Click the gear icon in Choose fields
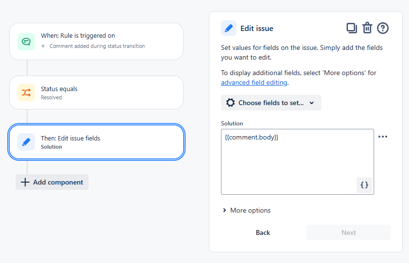 (230, 103)
